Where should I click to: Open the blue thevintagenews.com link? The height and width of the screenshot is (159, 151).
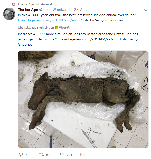48,20
